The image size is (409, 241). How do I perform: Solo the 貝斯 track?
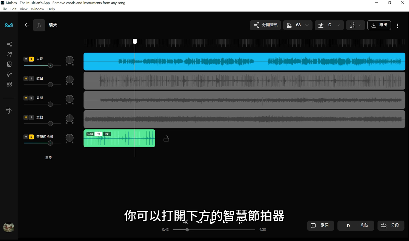[31, 98]
